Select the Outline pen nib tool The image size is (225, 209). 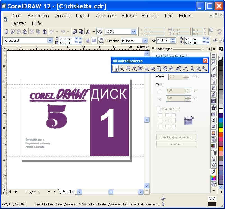point(192,68)
